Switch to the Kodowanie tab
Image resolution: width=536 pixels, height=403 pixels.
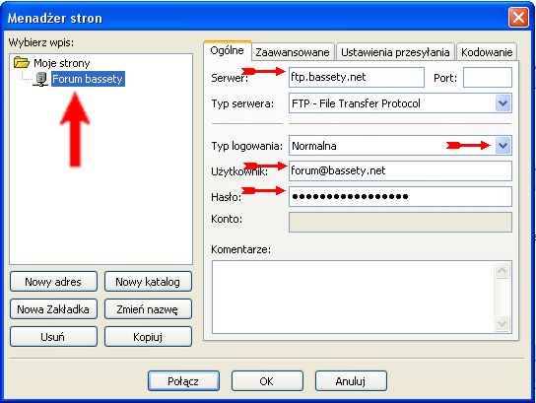tap(487, 52)
